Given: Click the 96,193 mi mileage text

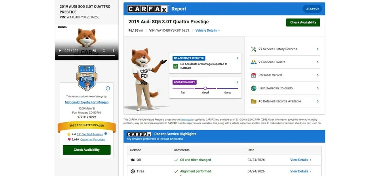Looking at the screenshot, I should pos(135,30).
